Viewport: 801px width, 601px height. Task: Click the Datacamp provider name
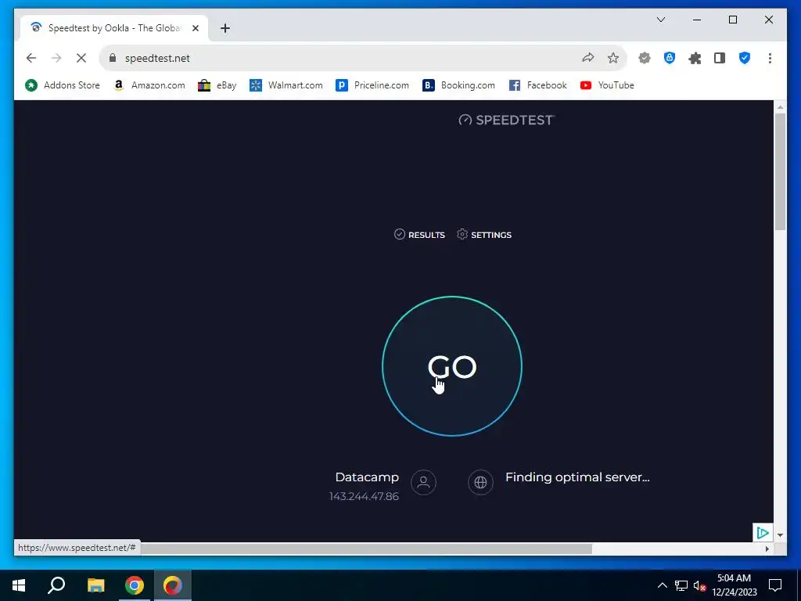(367, 477)
